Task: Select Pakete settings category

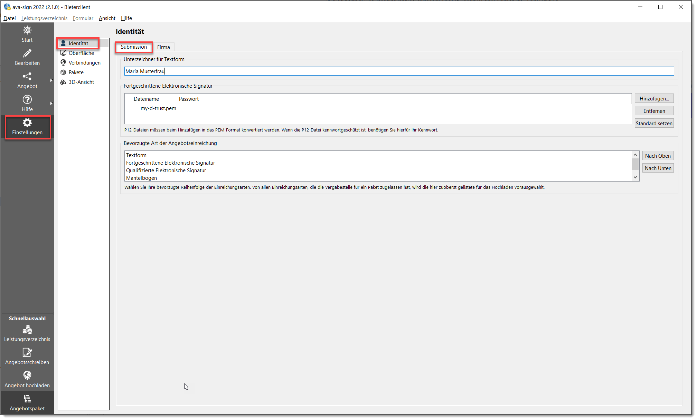Action: 83,72
